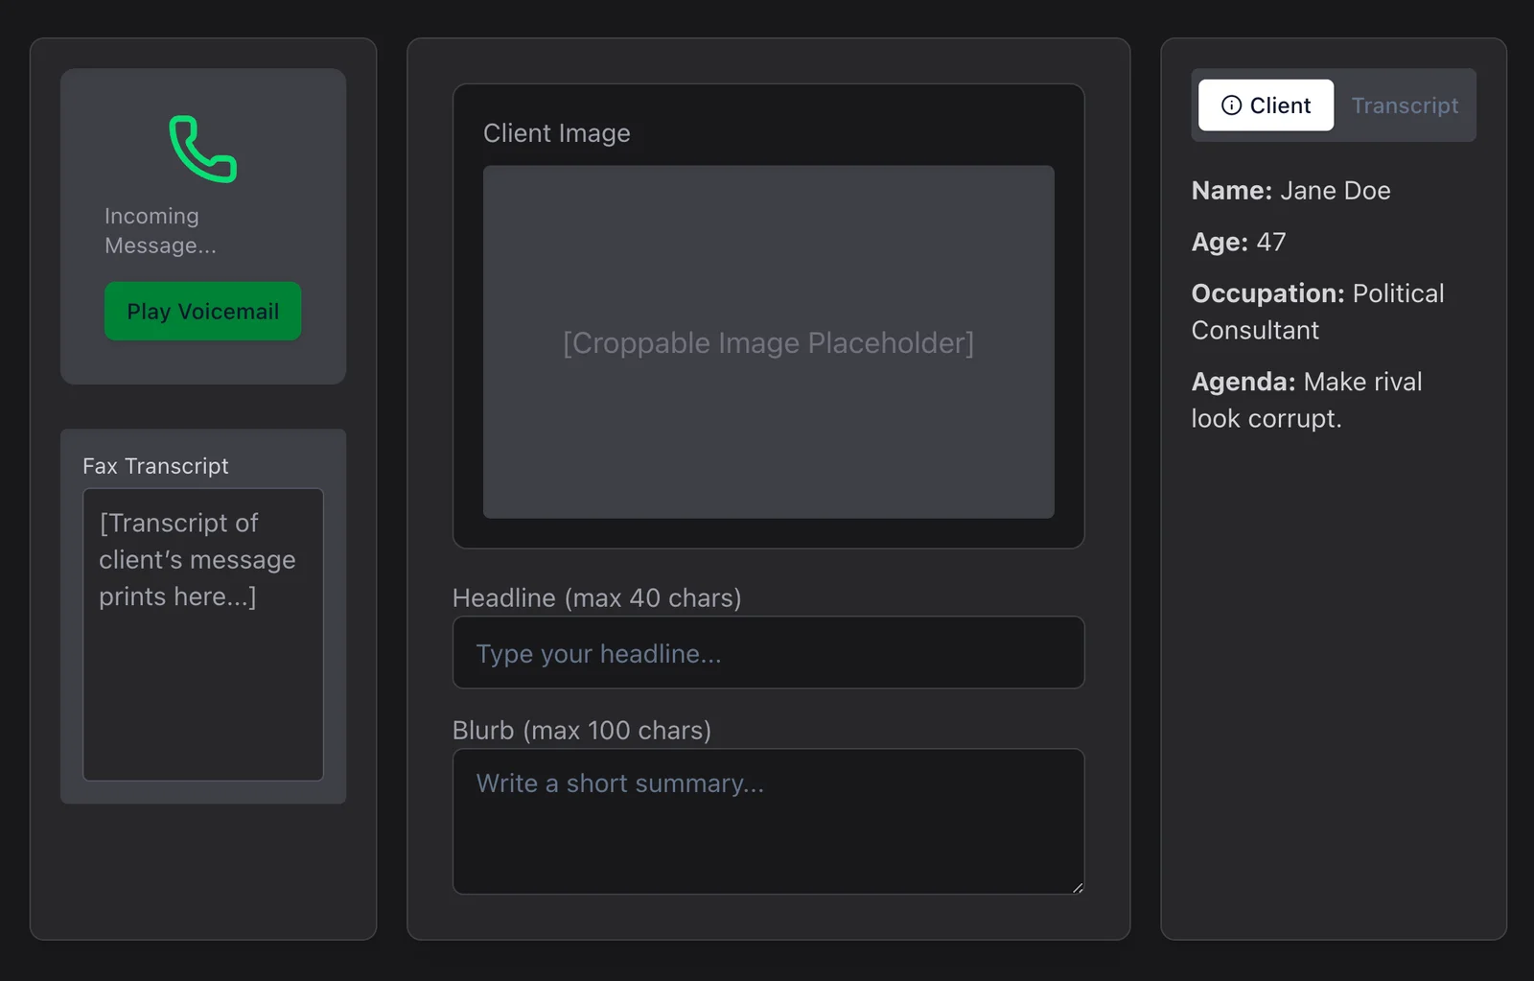The height and width of the screenshot is (981, 1534).
Task: Click into the blurb summary textarea
Action: pos(768,822)
